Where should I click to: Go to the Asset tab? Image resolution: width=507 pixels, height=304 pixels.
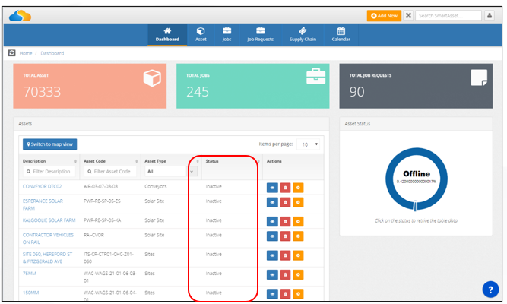[201, 35]
